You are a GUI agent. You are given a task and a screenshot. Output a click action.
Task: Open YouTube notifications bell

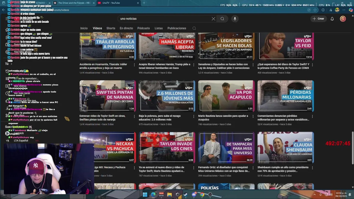click(x=332, y=19)
